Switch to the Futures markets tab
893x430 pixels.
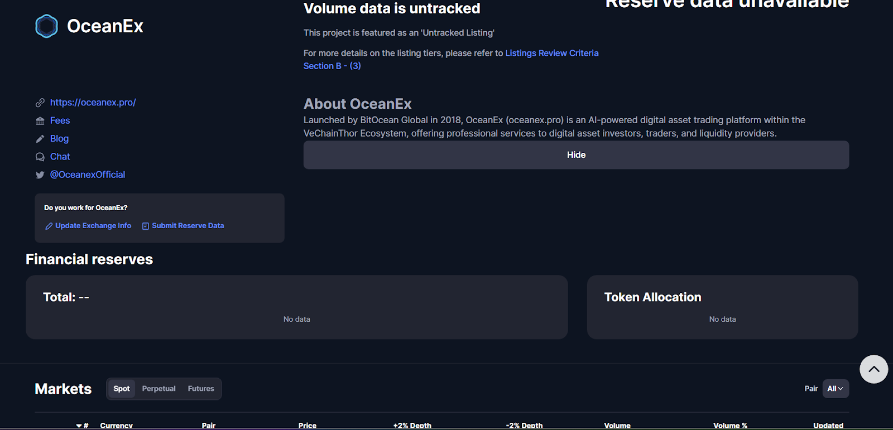tap(201, 389)
